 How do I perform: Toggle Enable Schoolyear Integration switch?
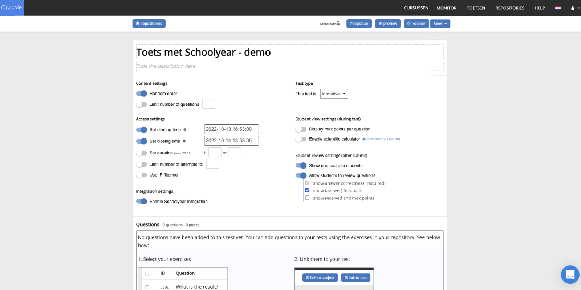(142, 202)
